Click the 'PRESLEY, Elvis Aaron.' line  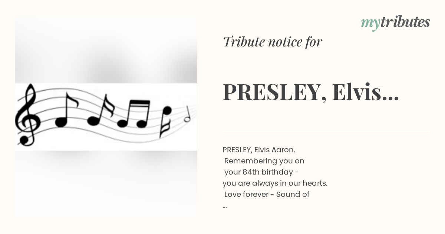tap(259, 150)
